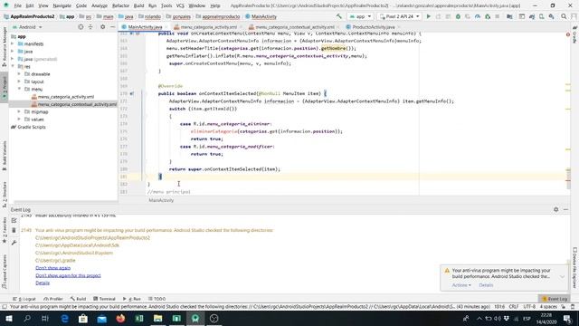Toggle the Build Variants side tab
Viewport: 579px width, 326px height.
(5, 155)
